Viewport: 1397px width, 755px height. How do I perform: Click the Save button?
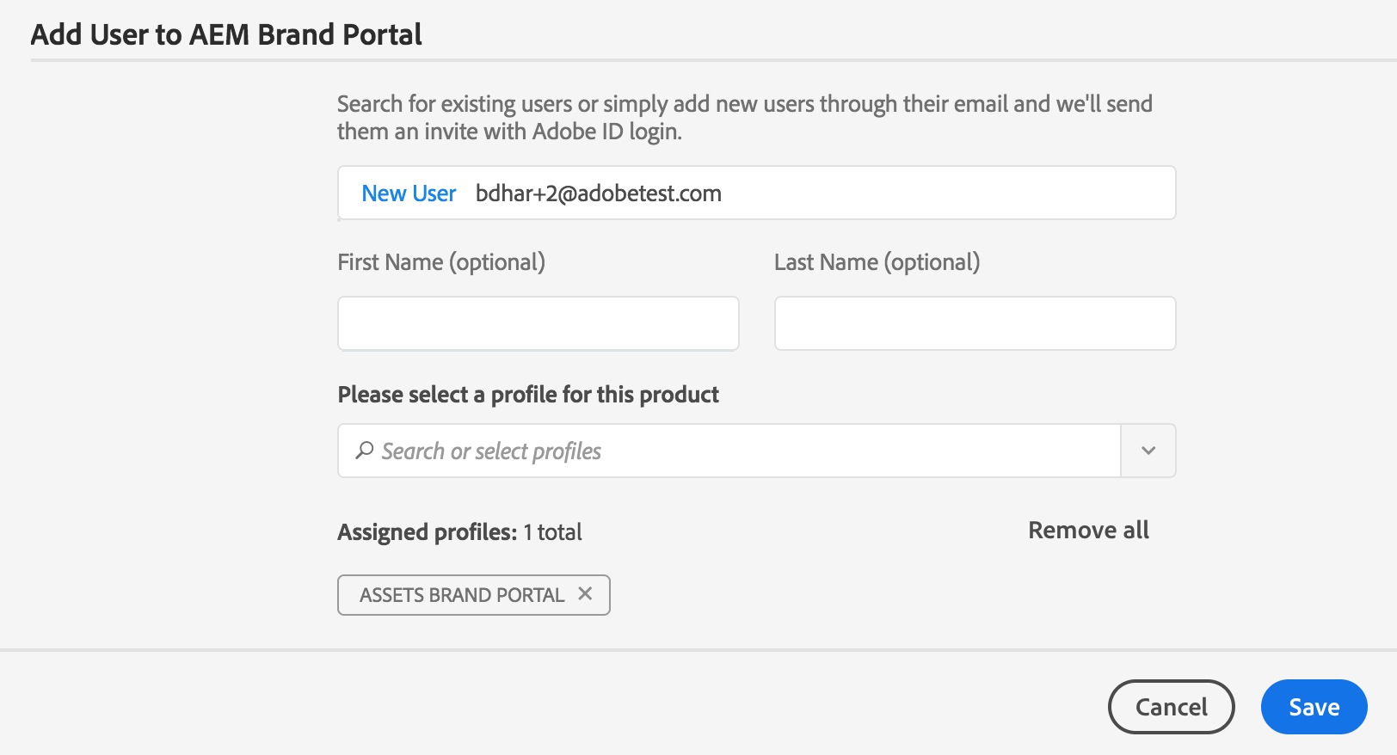[1314, 707]
